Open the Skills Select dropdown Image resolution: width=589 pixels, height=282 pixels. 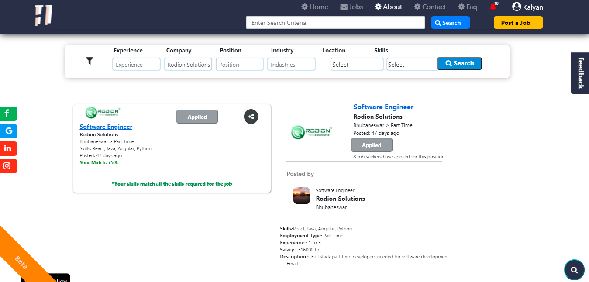(412, 64)
